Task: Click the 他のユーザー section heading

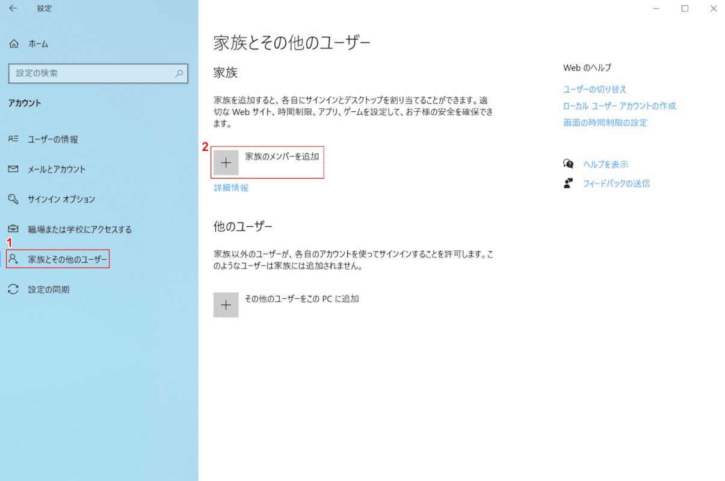Action: tap(243, 227)
